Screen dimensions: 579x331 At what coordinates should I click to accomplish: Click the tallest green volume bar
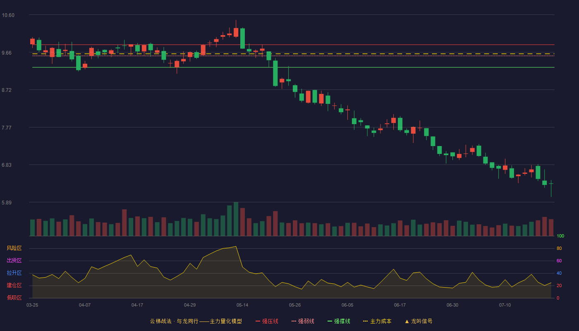pos(236,219)
